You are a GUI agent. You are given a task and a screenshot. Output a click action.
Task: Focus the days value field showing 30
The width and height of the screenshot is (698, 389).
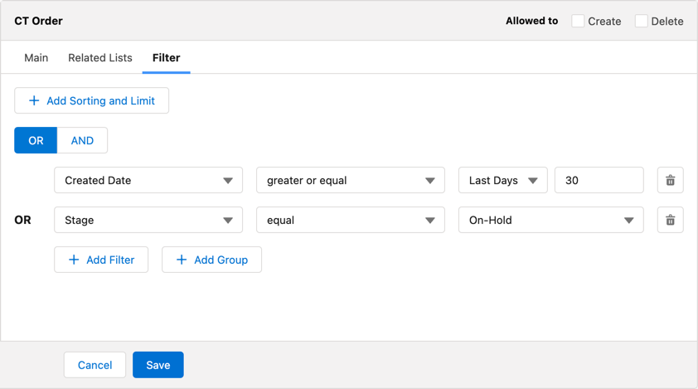(x=599, y=180)
